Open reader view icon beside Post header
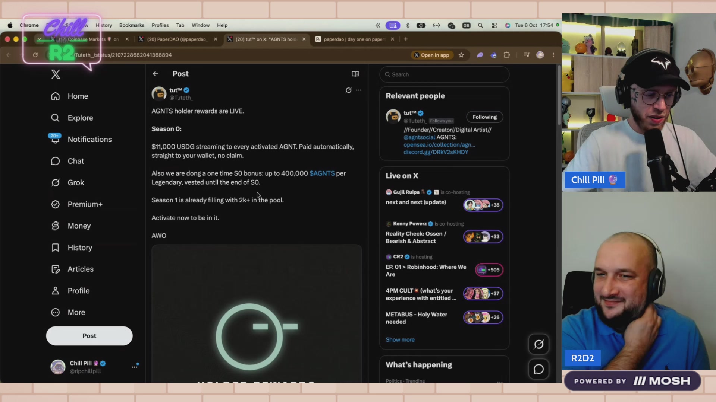Viewport: 716px width, 402px height. tap(355, 74)
